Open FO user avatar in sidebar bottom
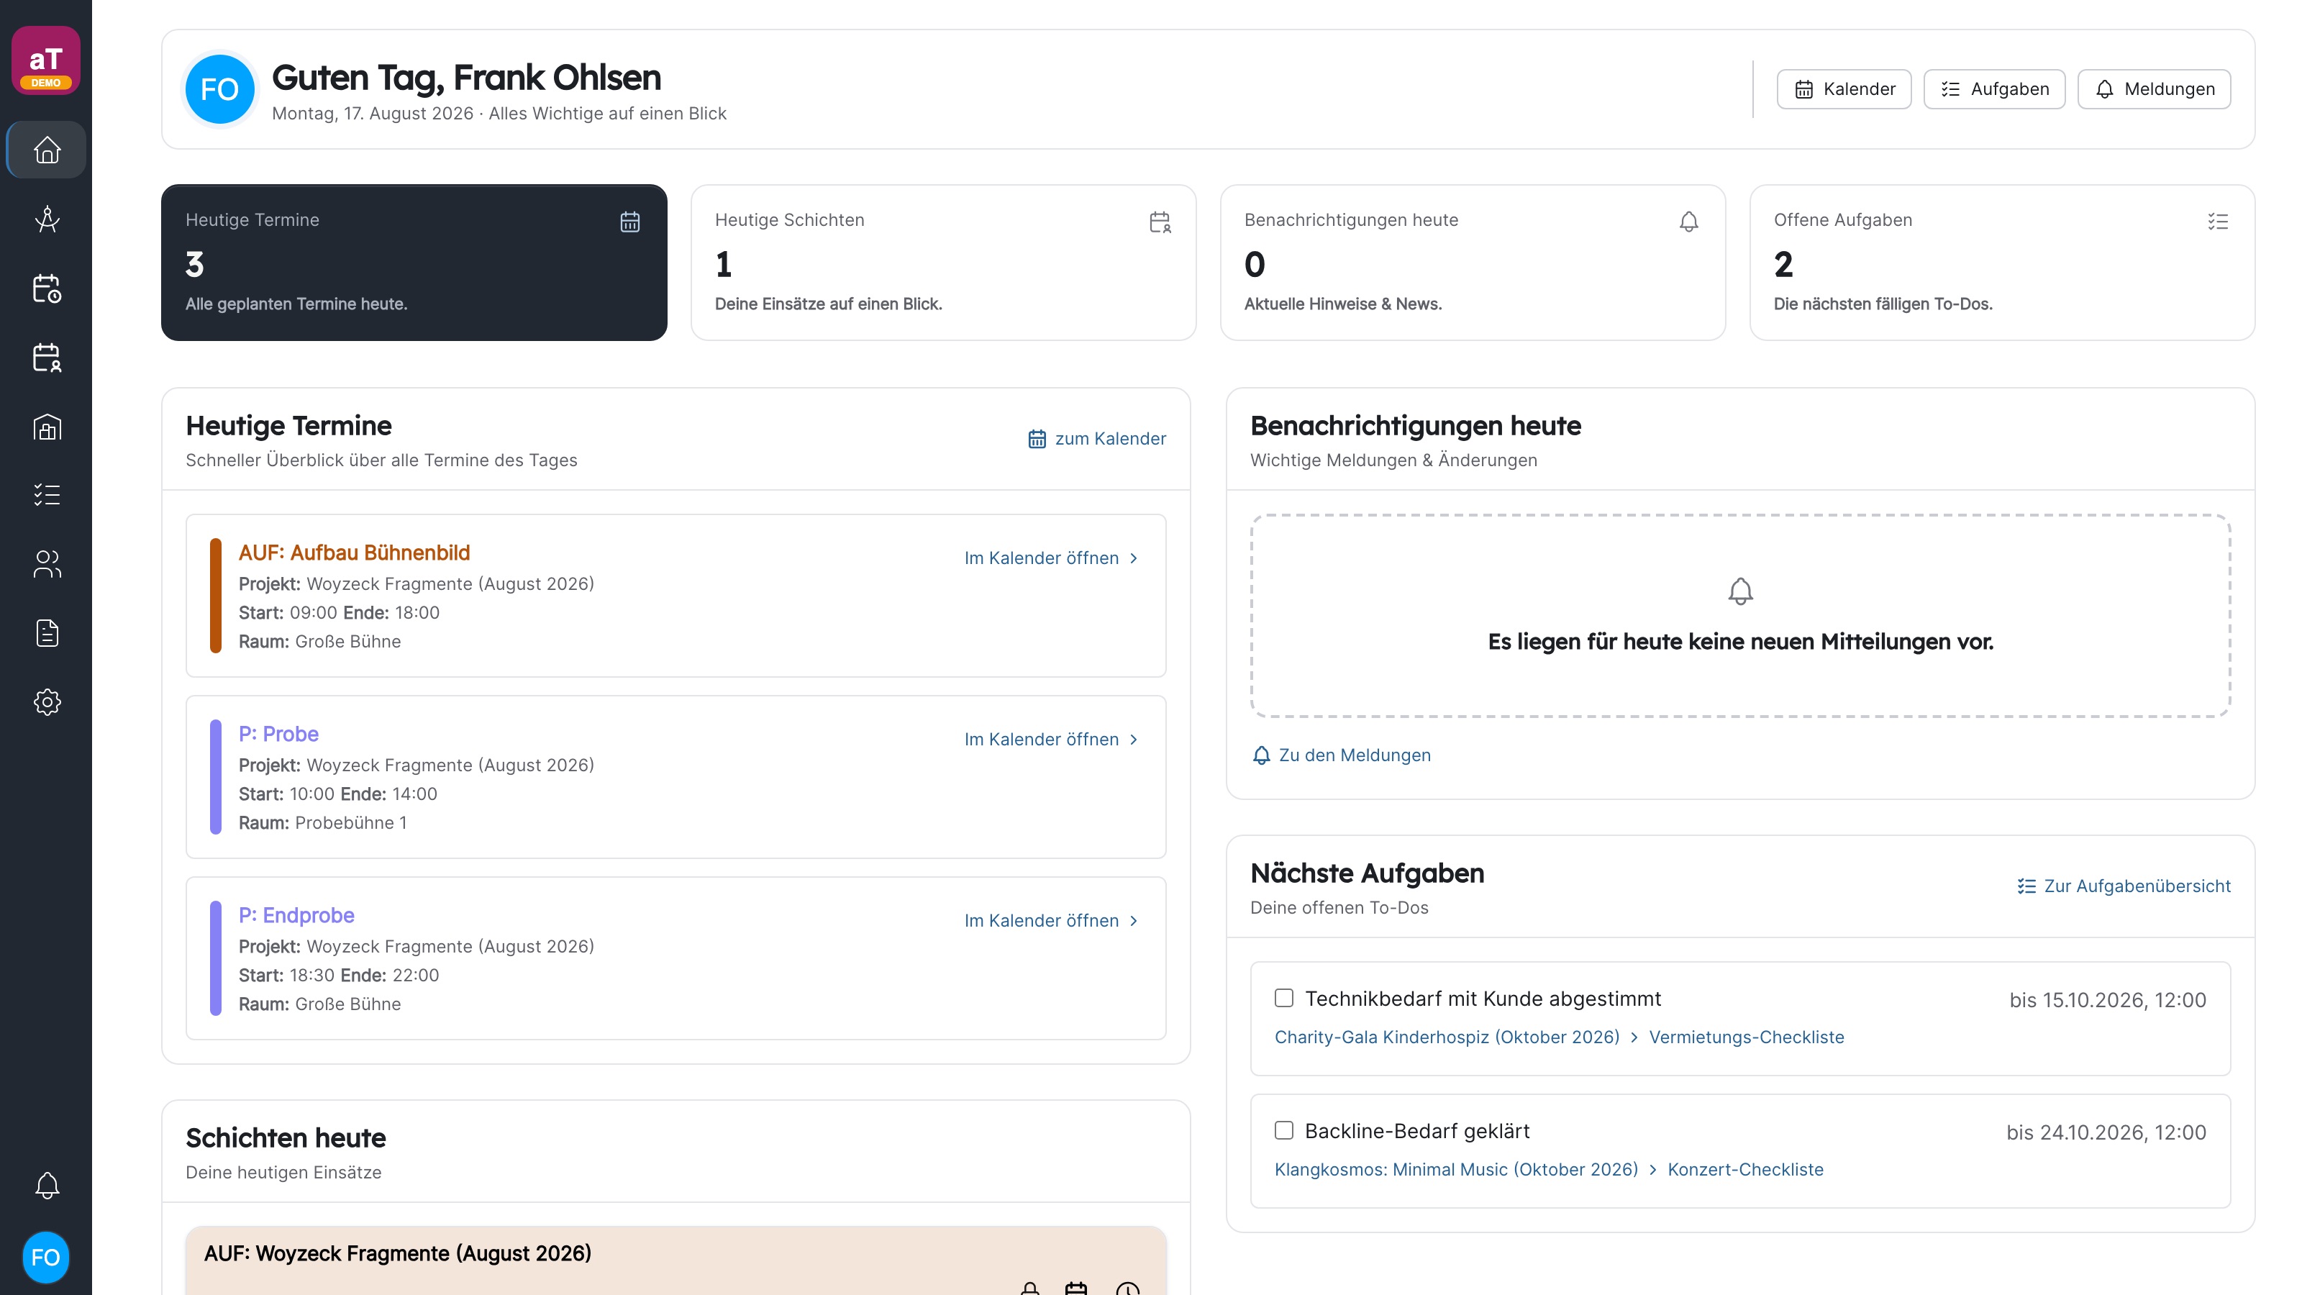The image size is (2302, 1295). click(x=45, y=1258)
